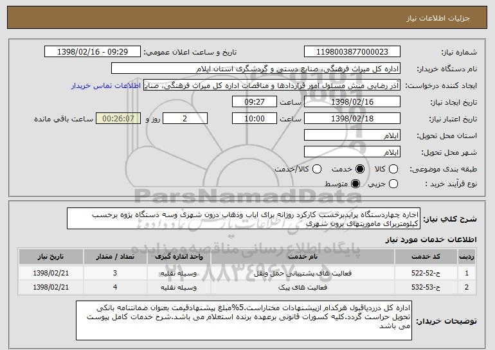Click the شهر محل تحویل field

(352, 152)
